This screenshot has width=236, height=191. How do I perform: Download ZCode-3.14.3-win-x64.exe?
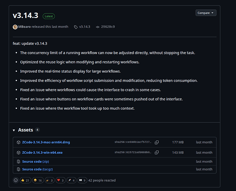coord(42,152)
